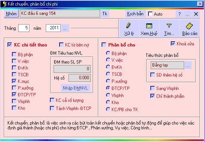The width and height of the screenshot is (205, 142).
Task: Enable KC từ bên nợ checkbox
Action: pos(61,45)
